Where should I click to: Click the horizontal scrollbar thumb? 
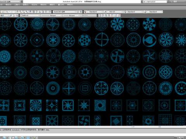[160, 127]
